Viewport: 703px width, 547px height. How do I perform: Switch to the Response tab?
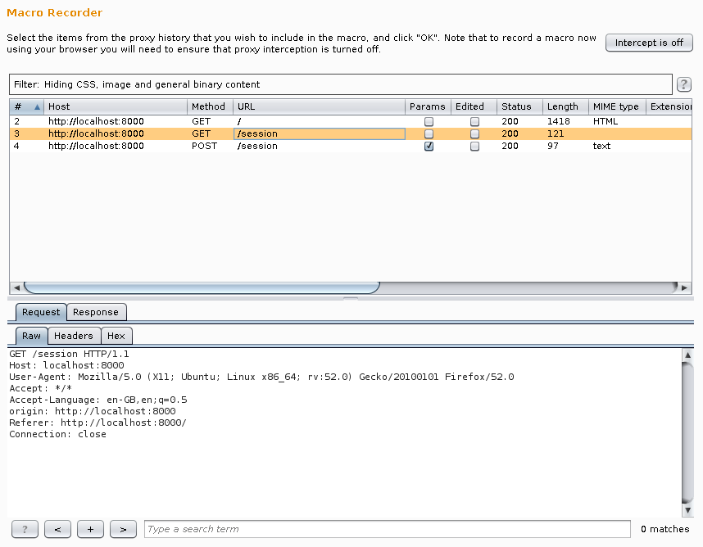(96, 312)
